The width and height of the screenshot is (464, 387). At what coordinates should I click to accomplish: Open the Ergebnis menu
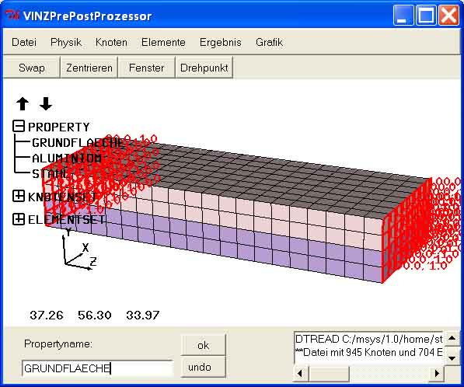pos(221,42)
